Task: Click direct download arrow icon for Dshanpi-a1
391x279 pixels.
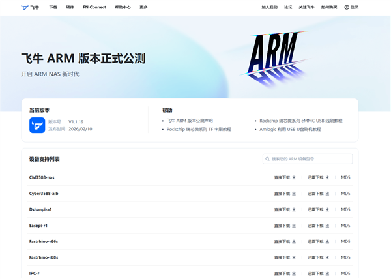Action: tap(294, 209)
